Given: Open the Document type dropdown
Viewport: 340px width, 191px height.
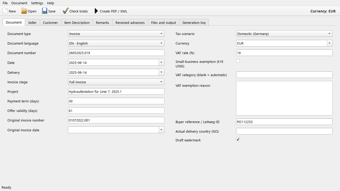Looking at the screenshot, I should [116, 34].
